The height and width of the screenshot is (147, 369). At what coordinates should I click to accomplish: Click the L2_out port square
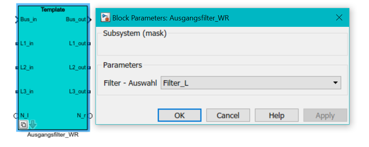pos(89,68)
